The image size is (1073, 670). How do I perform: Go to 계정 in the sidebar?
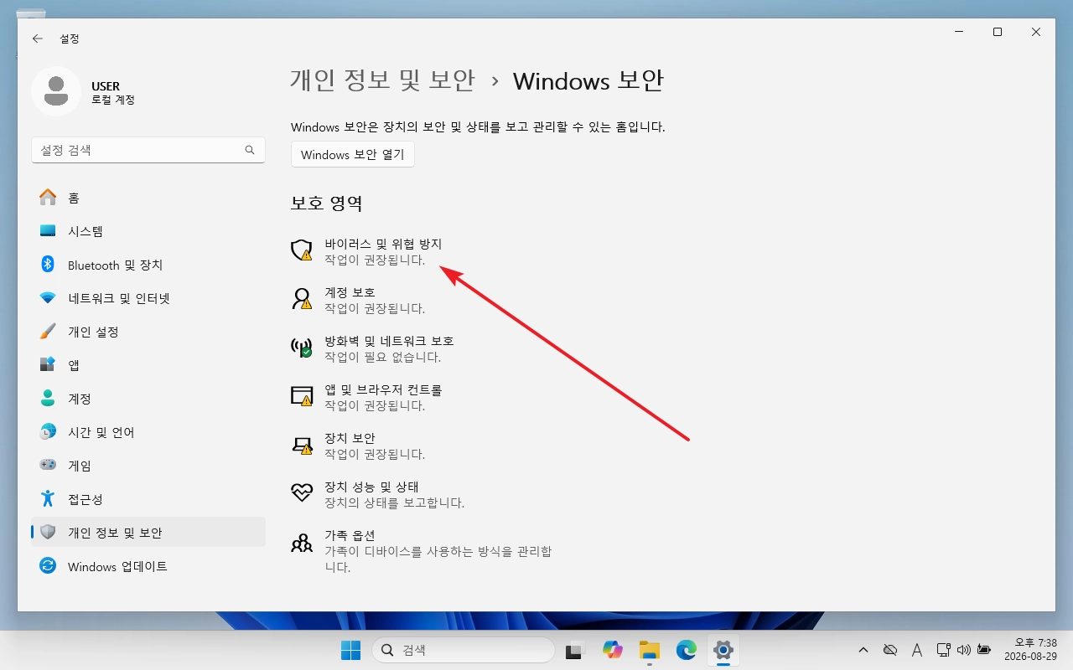148,399
